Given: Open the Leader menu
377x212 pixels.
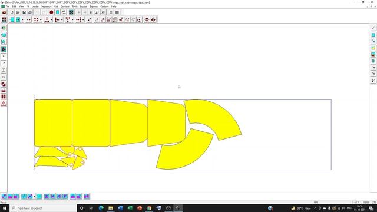Looking at the screenshot, I should point(35,6).
